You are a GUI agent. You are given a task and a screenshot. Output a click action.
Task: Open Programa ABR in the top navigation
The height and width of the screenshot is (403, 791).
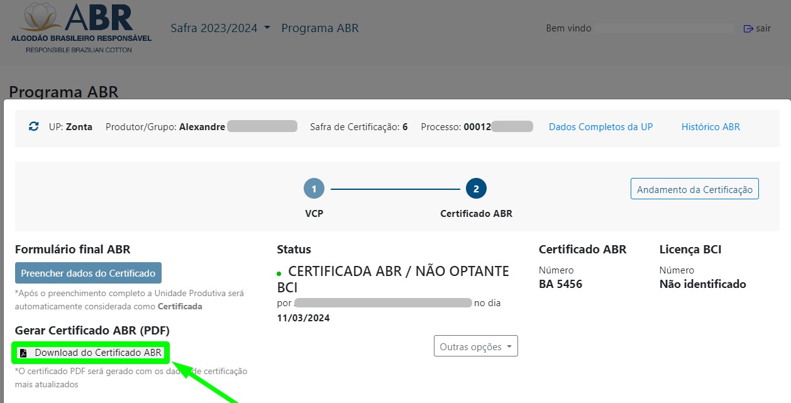319,28
